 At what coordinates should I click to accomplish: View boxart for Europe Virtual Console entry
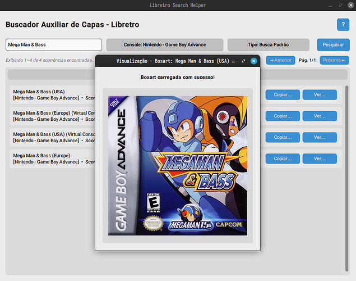tap(320, 116)
